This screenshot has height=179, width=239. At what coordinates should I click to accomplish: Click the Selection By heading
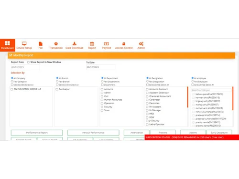[18, 73]
